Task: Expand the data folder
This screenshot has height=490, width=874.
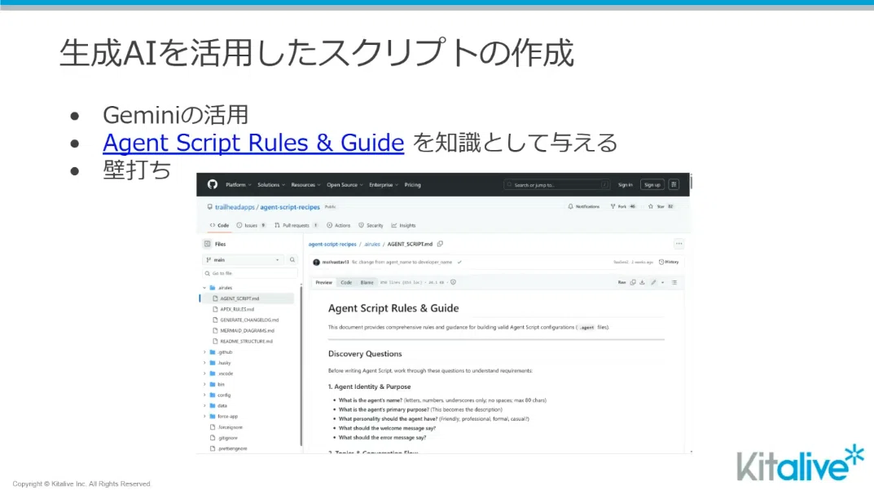Action: [204, 406]
